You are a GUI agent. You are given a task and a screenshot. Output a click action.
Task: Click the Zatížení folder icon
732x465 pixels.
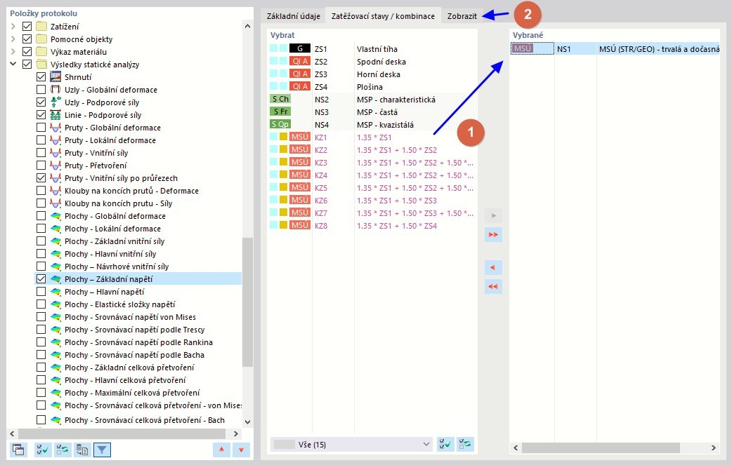coord(41,26)
